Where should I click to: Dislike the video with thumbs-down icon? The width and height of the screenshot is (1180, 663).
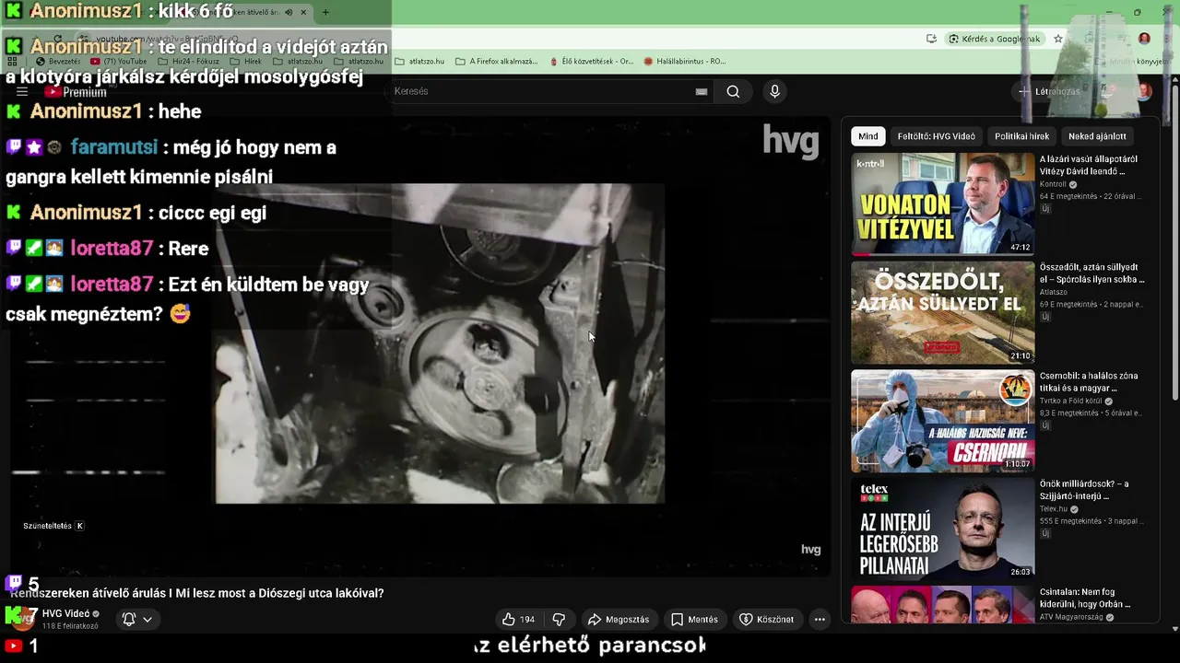(559, 620)
